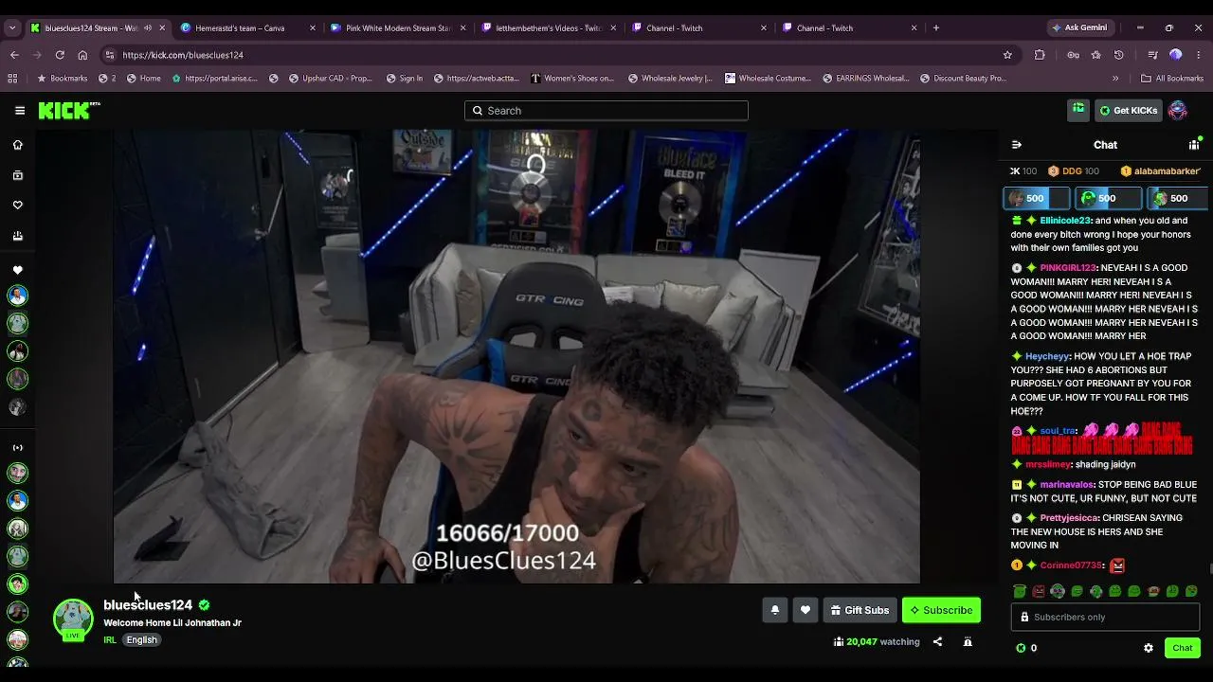Click the address bar URL

point(183,55)
